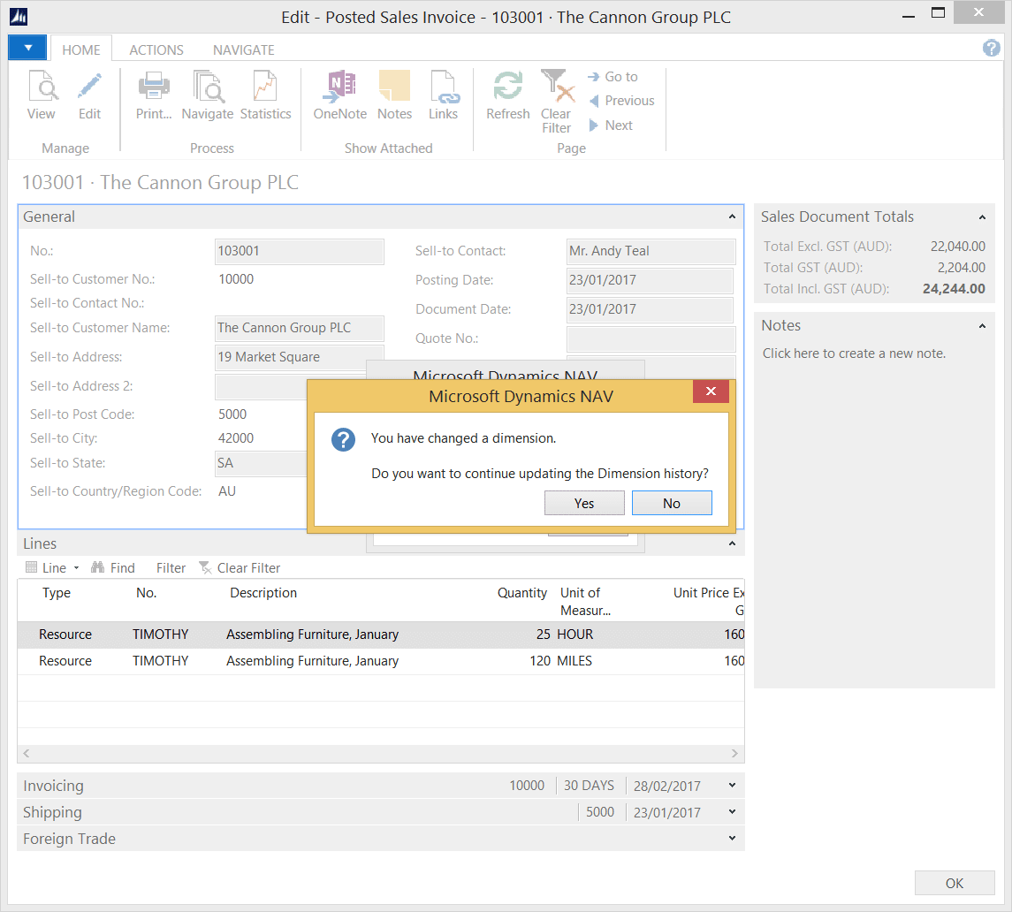Click the Type column header
Screen dimensions: 1012x912
click(x=57, y=592)
